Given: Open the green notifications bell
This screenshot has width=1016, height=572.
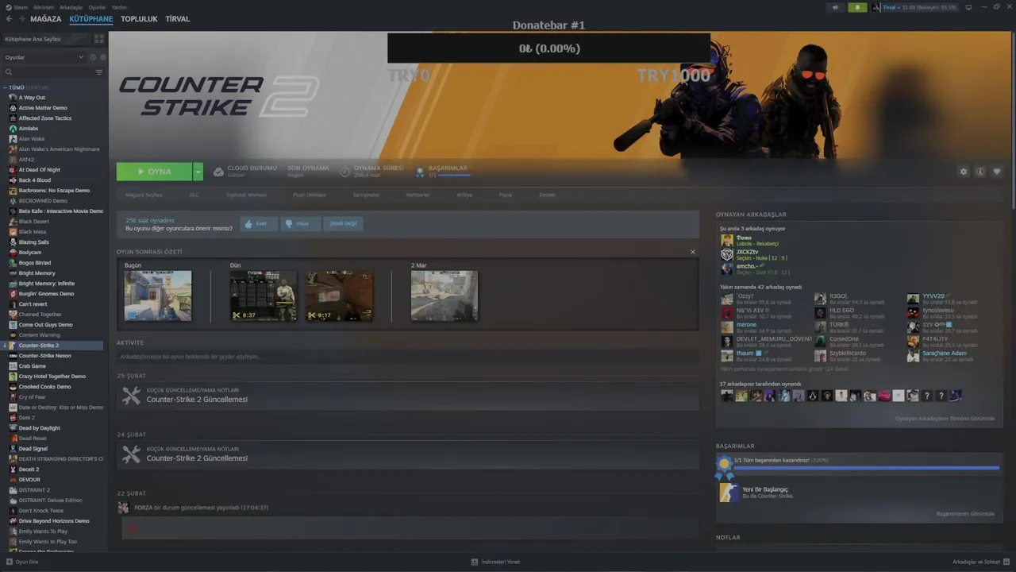Looking at the screenshot, I should [857, 7].
